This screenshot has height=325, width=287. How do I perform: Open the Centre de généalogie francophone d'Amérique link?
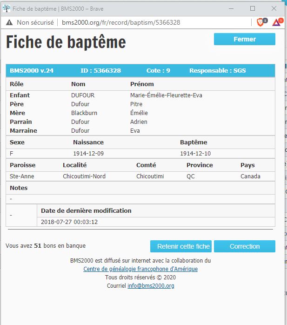click(x=140, y=269)
